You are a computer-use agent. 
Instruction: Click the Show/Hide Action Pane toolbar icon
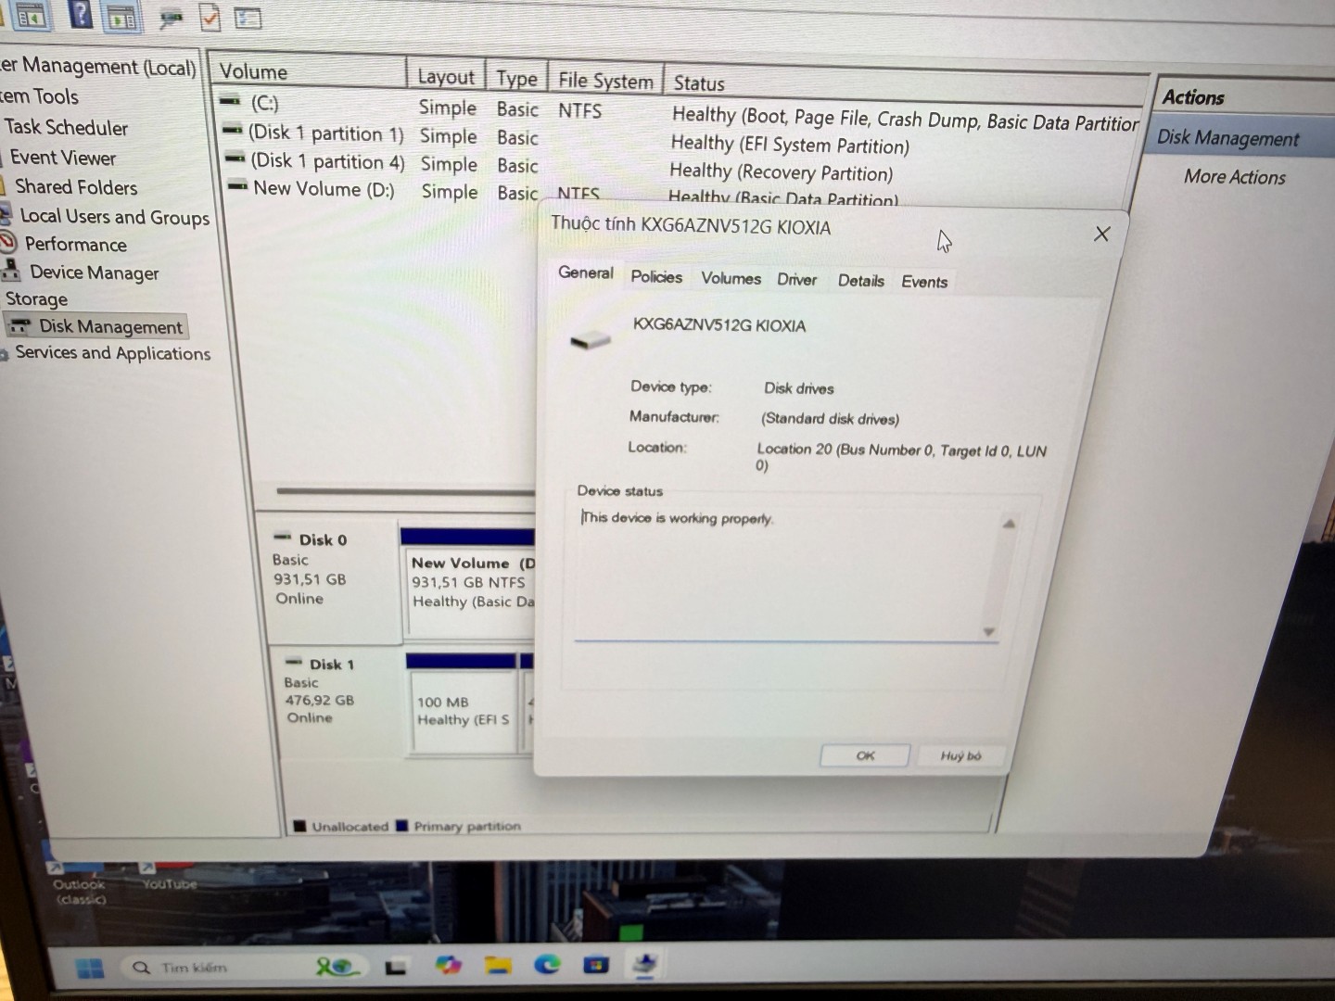[x=121, y=17]
